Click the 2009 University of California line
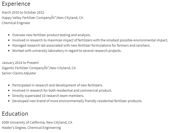Screen dimensions: 173x133 pyautogui.click(x=37, y=123)
